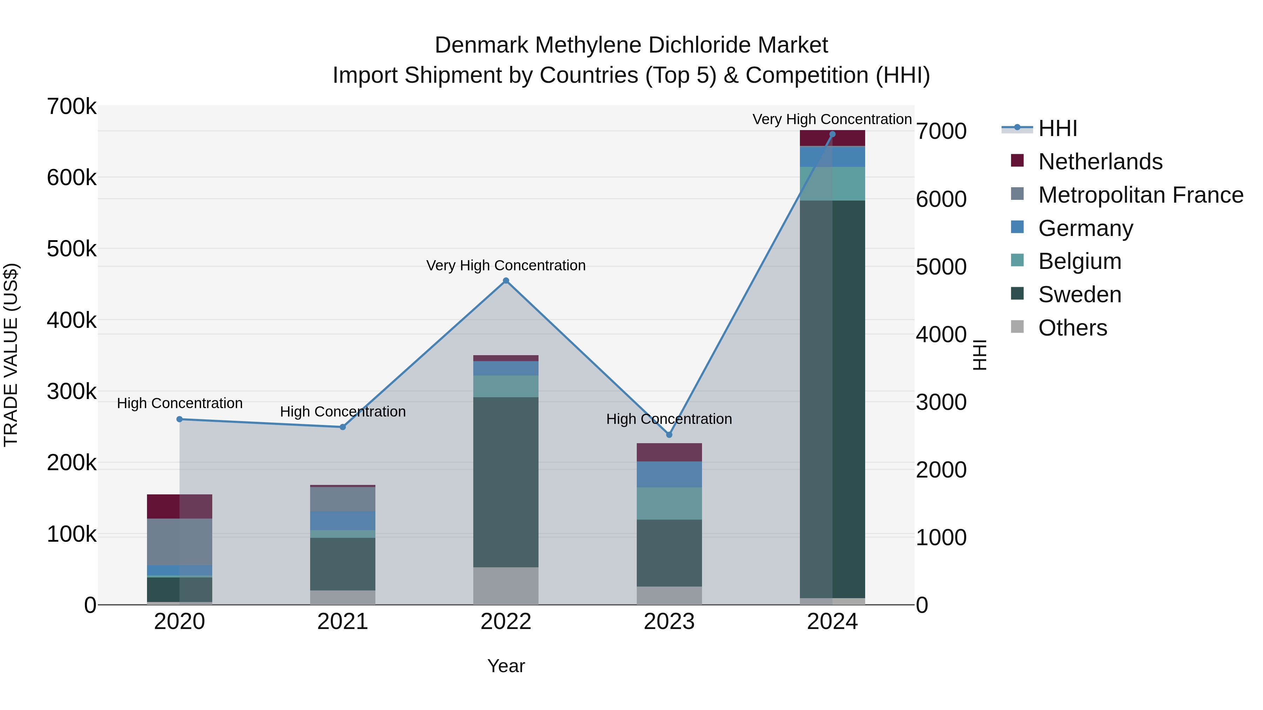This screenshot has width=1263, height=710.
Task: Click the Belgium teal legend swatch
Action: (x=1017, y=260)
